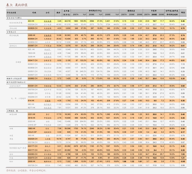Screen dimensions: 192x174
Task: Click stock code 000882.CH
Action: [x=32, y=79]
